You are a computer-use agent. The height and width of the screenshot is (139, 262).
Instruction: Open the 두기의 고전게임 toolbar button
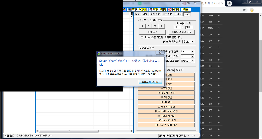pos(137,9)
